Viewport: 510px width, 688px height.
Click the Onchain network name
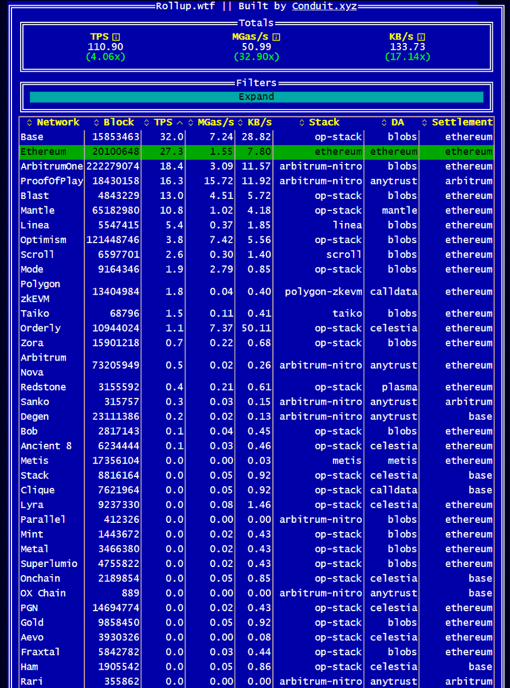click(x=40, y=578)
